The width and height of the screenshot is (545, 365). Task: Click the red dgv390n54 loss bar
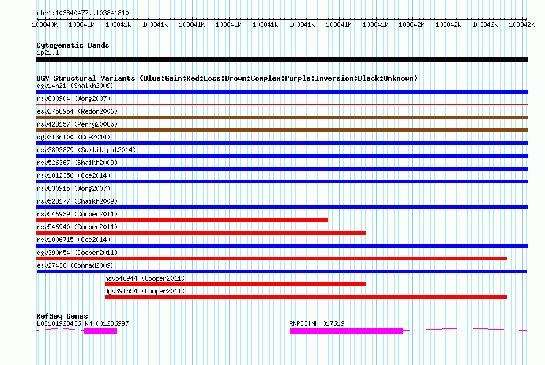tap(271, 259)
